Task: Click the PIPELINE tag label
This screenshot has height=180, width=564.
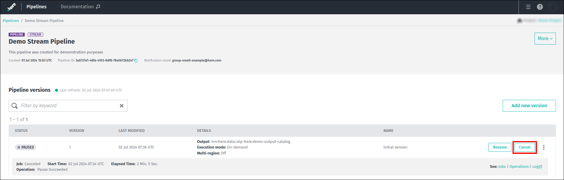Action: pos(17,34)
